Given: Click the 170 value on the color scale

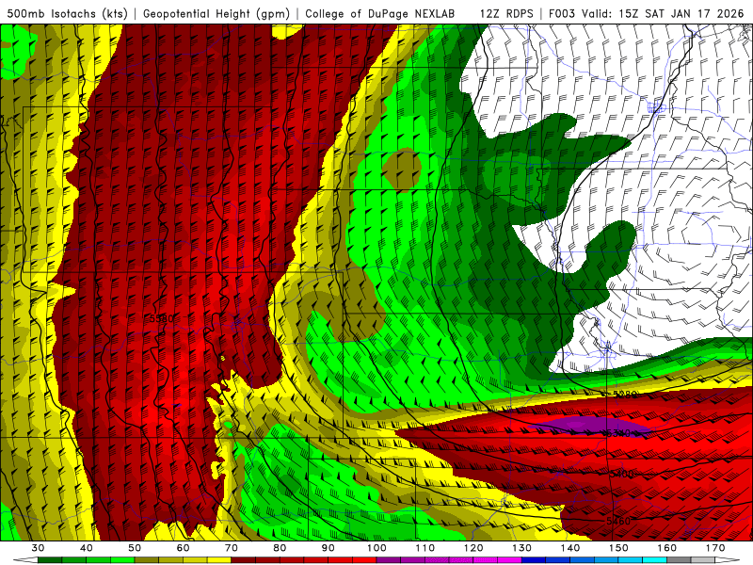Looking at the screenshot, I should pyautogui.click(x=715, y=548).
